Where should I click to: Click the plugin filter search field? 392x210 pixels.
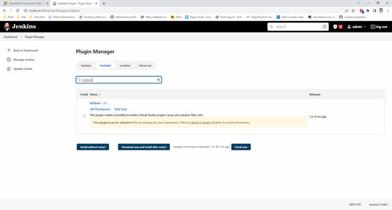(x=118, y=80)
